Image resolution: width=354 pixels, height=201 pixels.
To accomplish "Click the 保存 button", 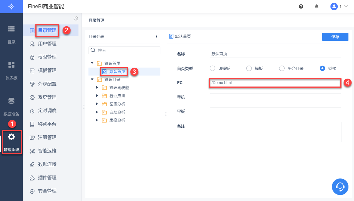I will 335,37.
